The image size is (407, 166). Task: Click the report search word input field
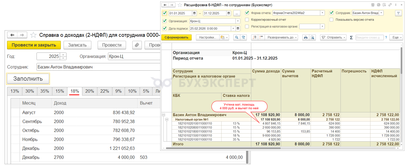tap(369, 38)
